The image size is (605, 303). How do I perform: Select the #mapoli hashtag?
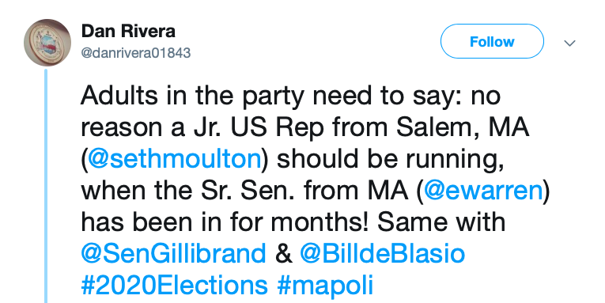click(325, 286)
